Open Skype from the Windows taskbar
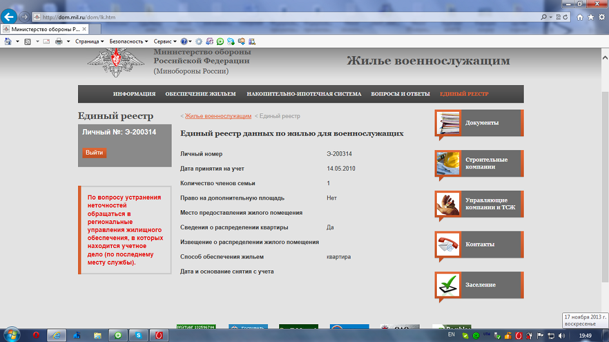Image resolution: width=609 pixels, height=342 pixels. coord(138,335)
